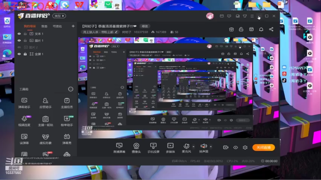Toggle preview eye icon in bottom bar
321x180 pixels.
tap(236, 147)
